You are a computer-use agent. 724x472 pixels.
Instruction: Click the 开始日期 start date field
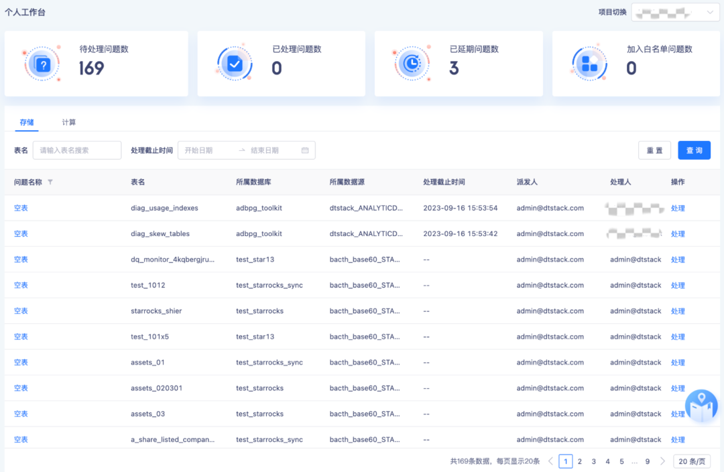tap(208, 150)
